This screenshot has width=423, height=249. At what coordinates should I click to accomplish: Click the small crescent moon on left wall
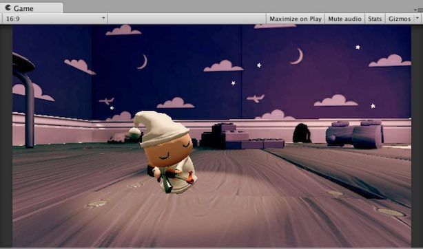pyautogui.click(x=143, y=62)
